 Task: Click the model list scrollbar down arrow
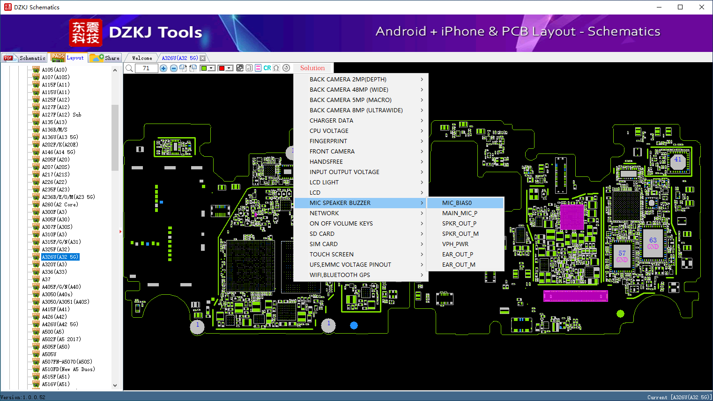[115, 386]
